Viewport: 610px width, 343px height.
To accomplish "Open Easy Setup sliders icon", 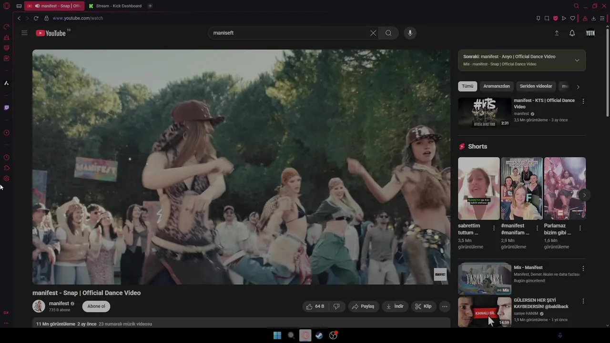I will (602, 18).
